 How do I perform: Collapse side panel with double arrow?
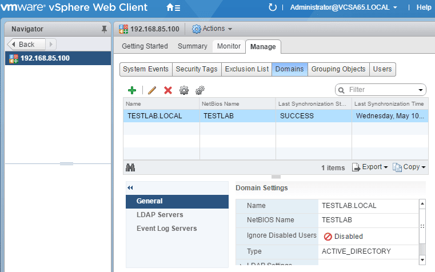coord(130,187)
